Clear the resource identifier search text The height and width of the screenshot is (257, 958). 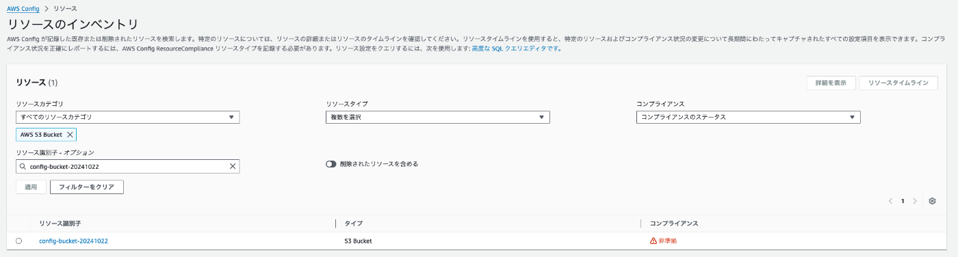pos(232,166)
